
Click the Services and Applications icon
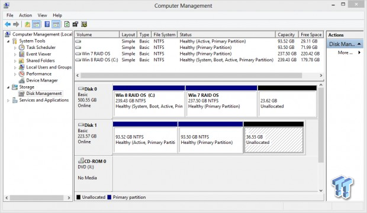click(15, 100)
